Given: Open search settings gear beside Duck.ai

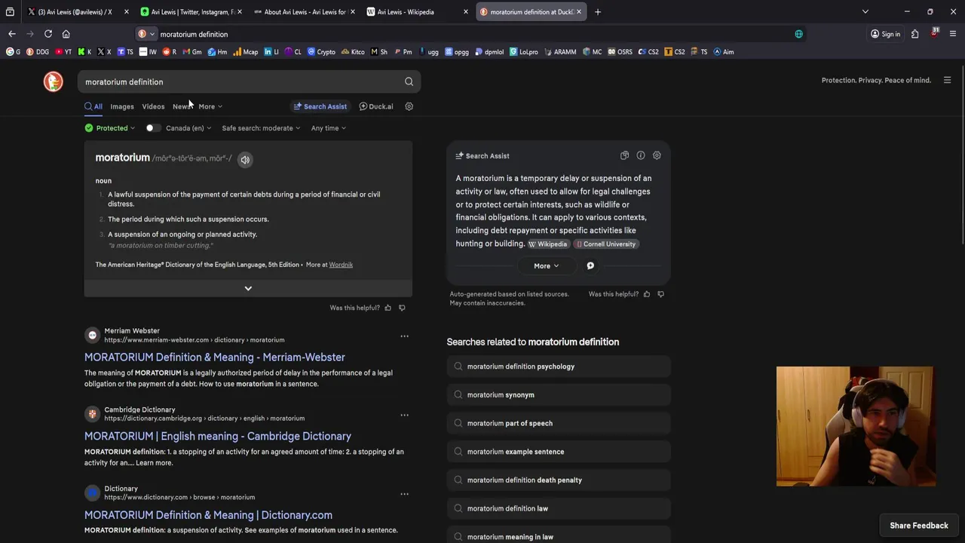Looking at the screenshot, I should tap(409, 106).
